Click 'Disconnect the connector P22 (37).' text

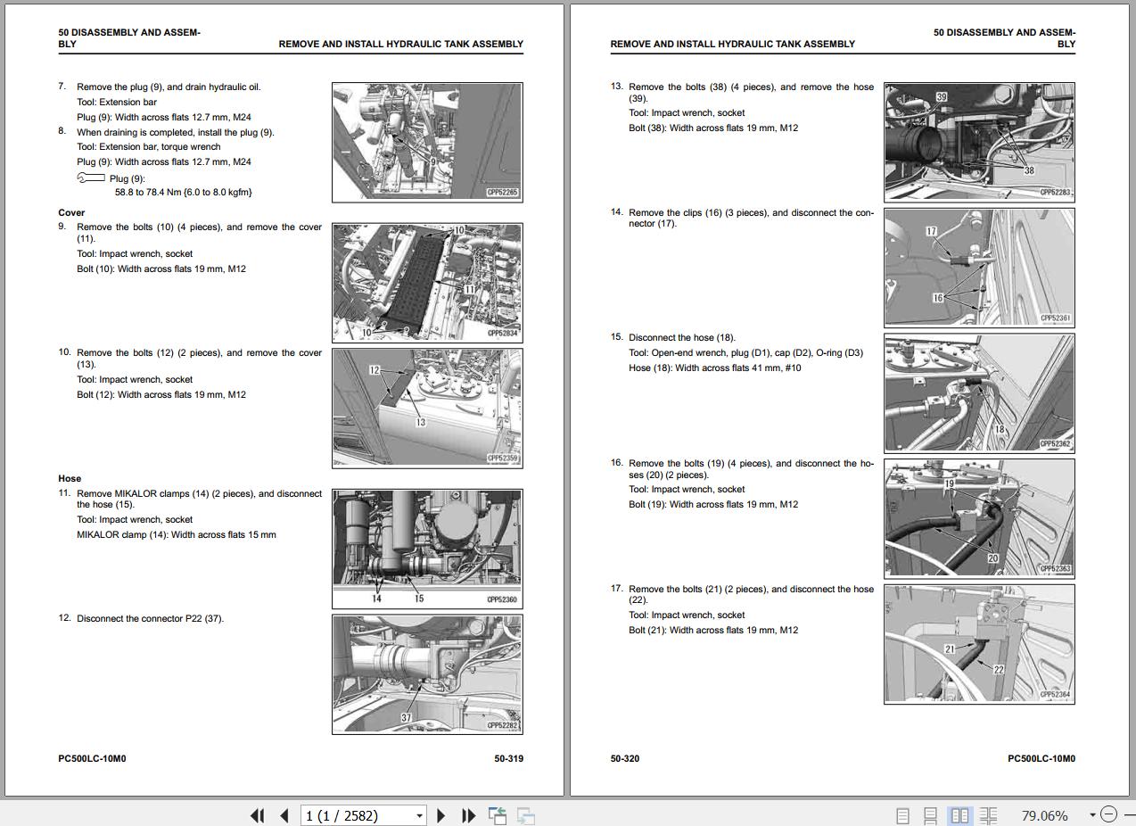(150, 618)
